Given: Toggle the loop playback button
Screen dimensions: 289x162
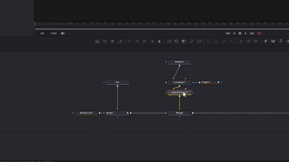Looking at the screenshot, I should (x=259, y=33).
